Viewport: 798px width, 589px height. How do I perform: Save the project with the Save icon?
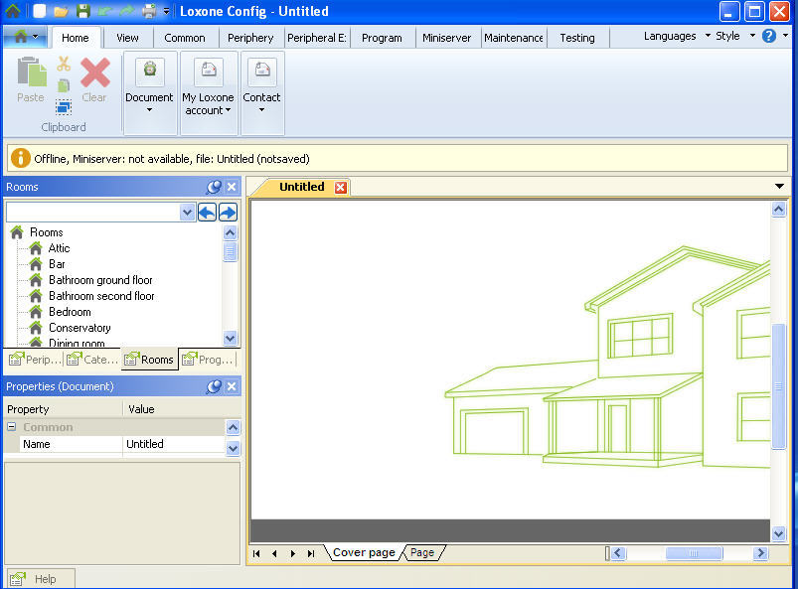[x=82, y=11]
